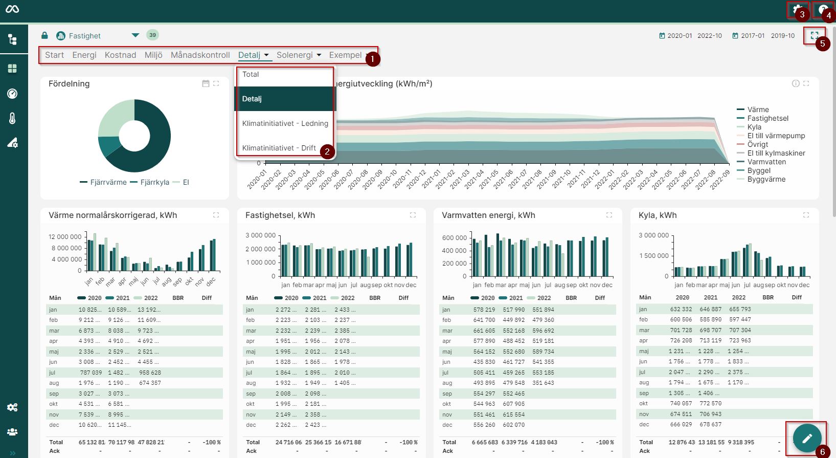This screenshot has height=458, width=836.
Task: Click the 39 count badge
Action: click(x=152, y=35)
